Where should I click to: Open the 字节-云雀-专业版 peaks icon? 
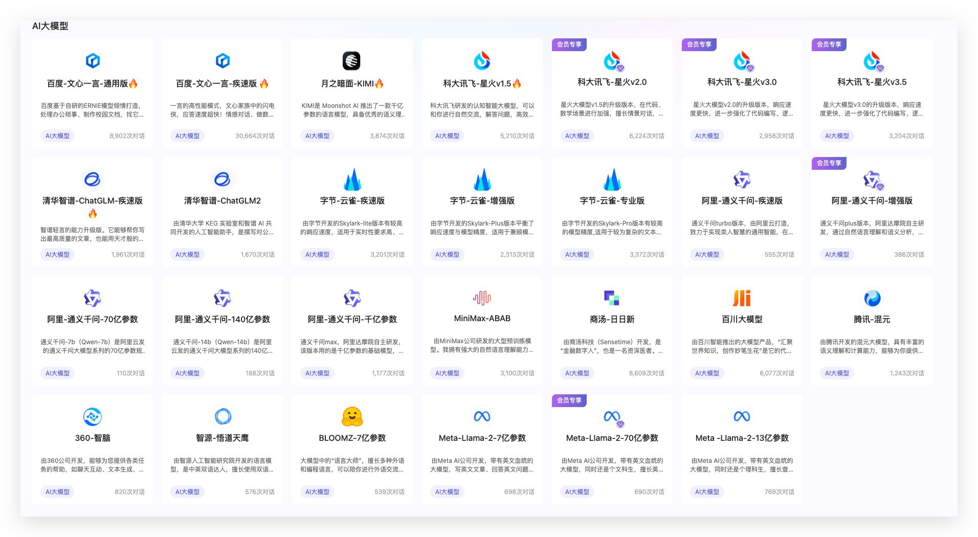(612, 180)
